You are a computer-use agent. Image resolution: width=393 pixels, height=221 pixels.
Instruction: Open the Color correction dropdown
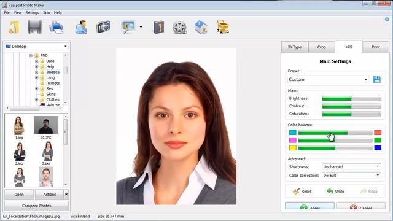(x=351, y=176)
